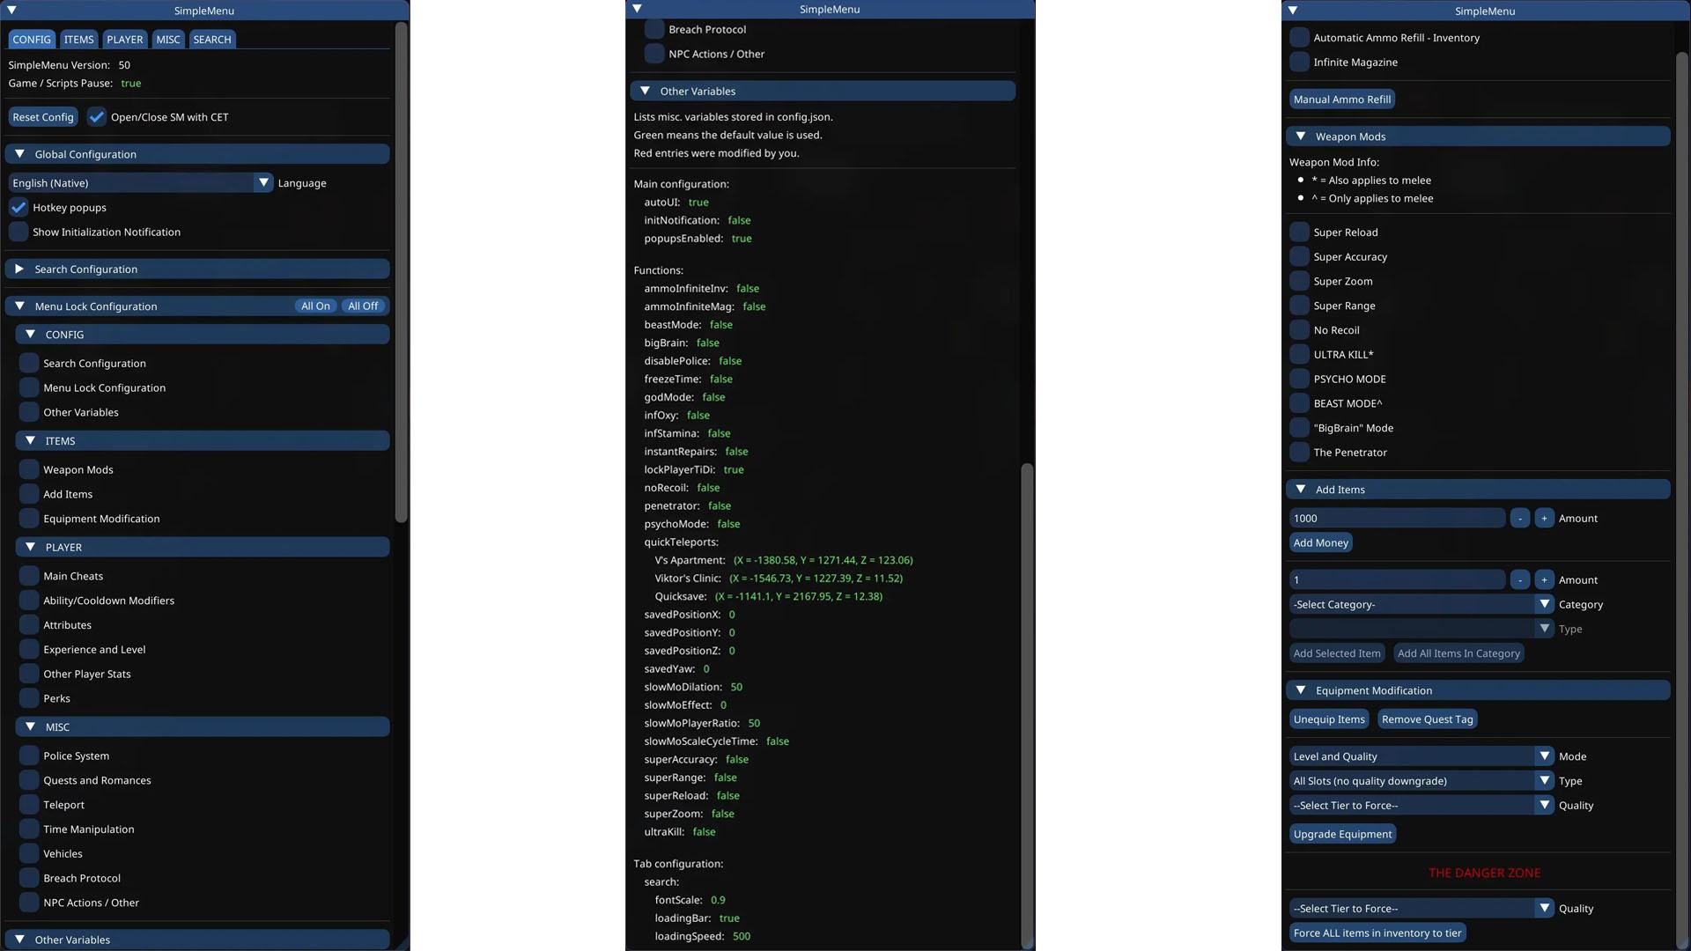Click Upgrade Equipment button

click(x=1342, y=835)
